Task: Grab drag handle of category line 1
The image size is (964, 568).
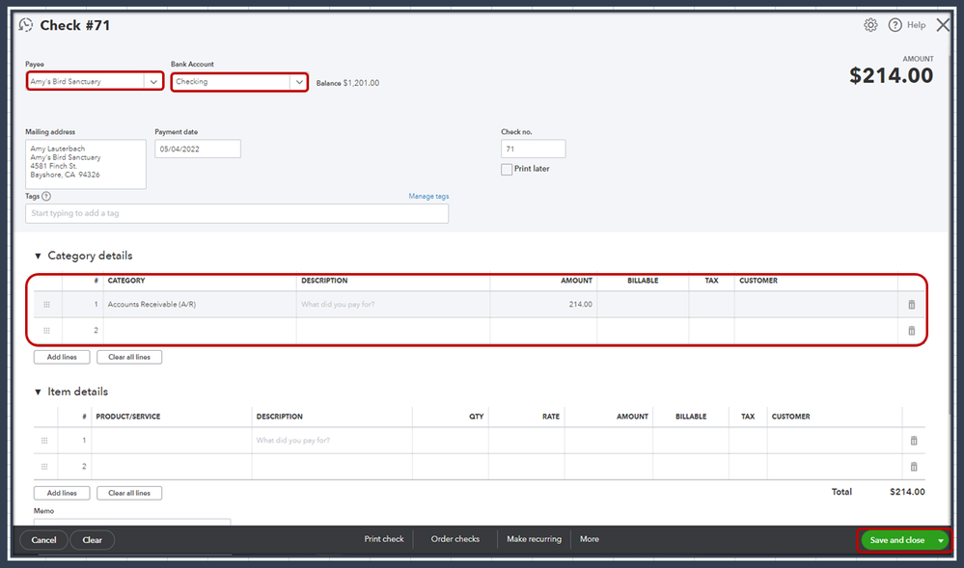Action: (x=46, y=305)
